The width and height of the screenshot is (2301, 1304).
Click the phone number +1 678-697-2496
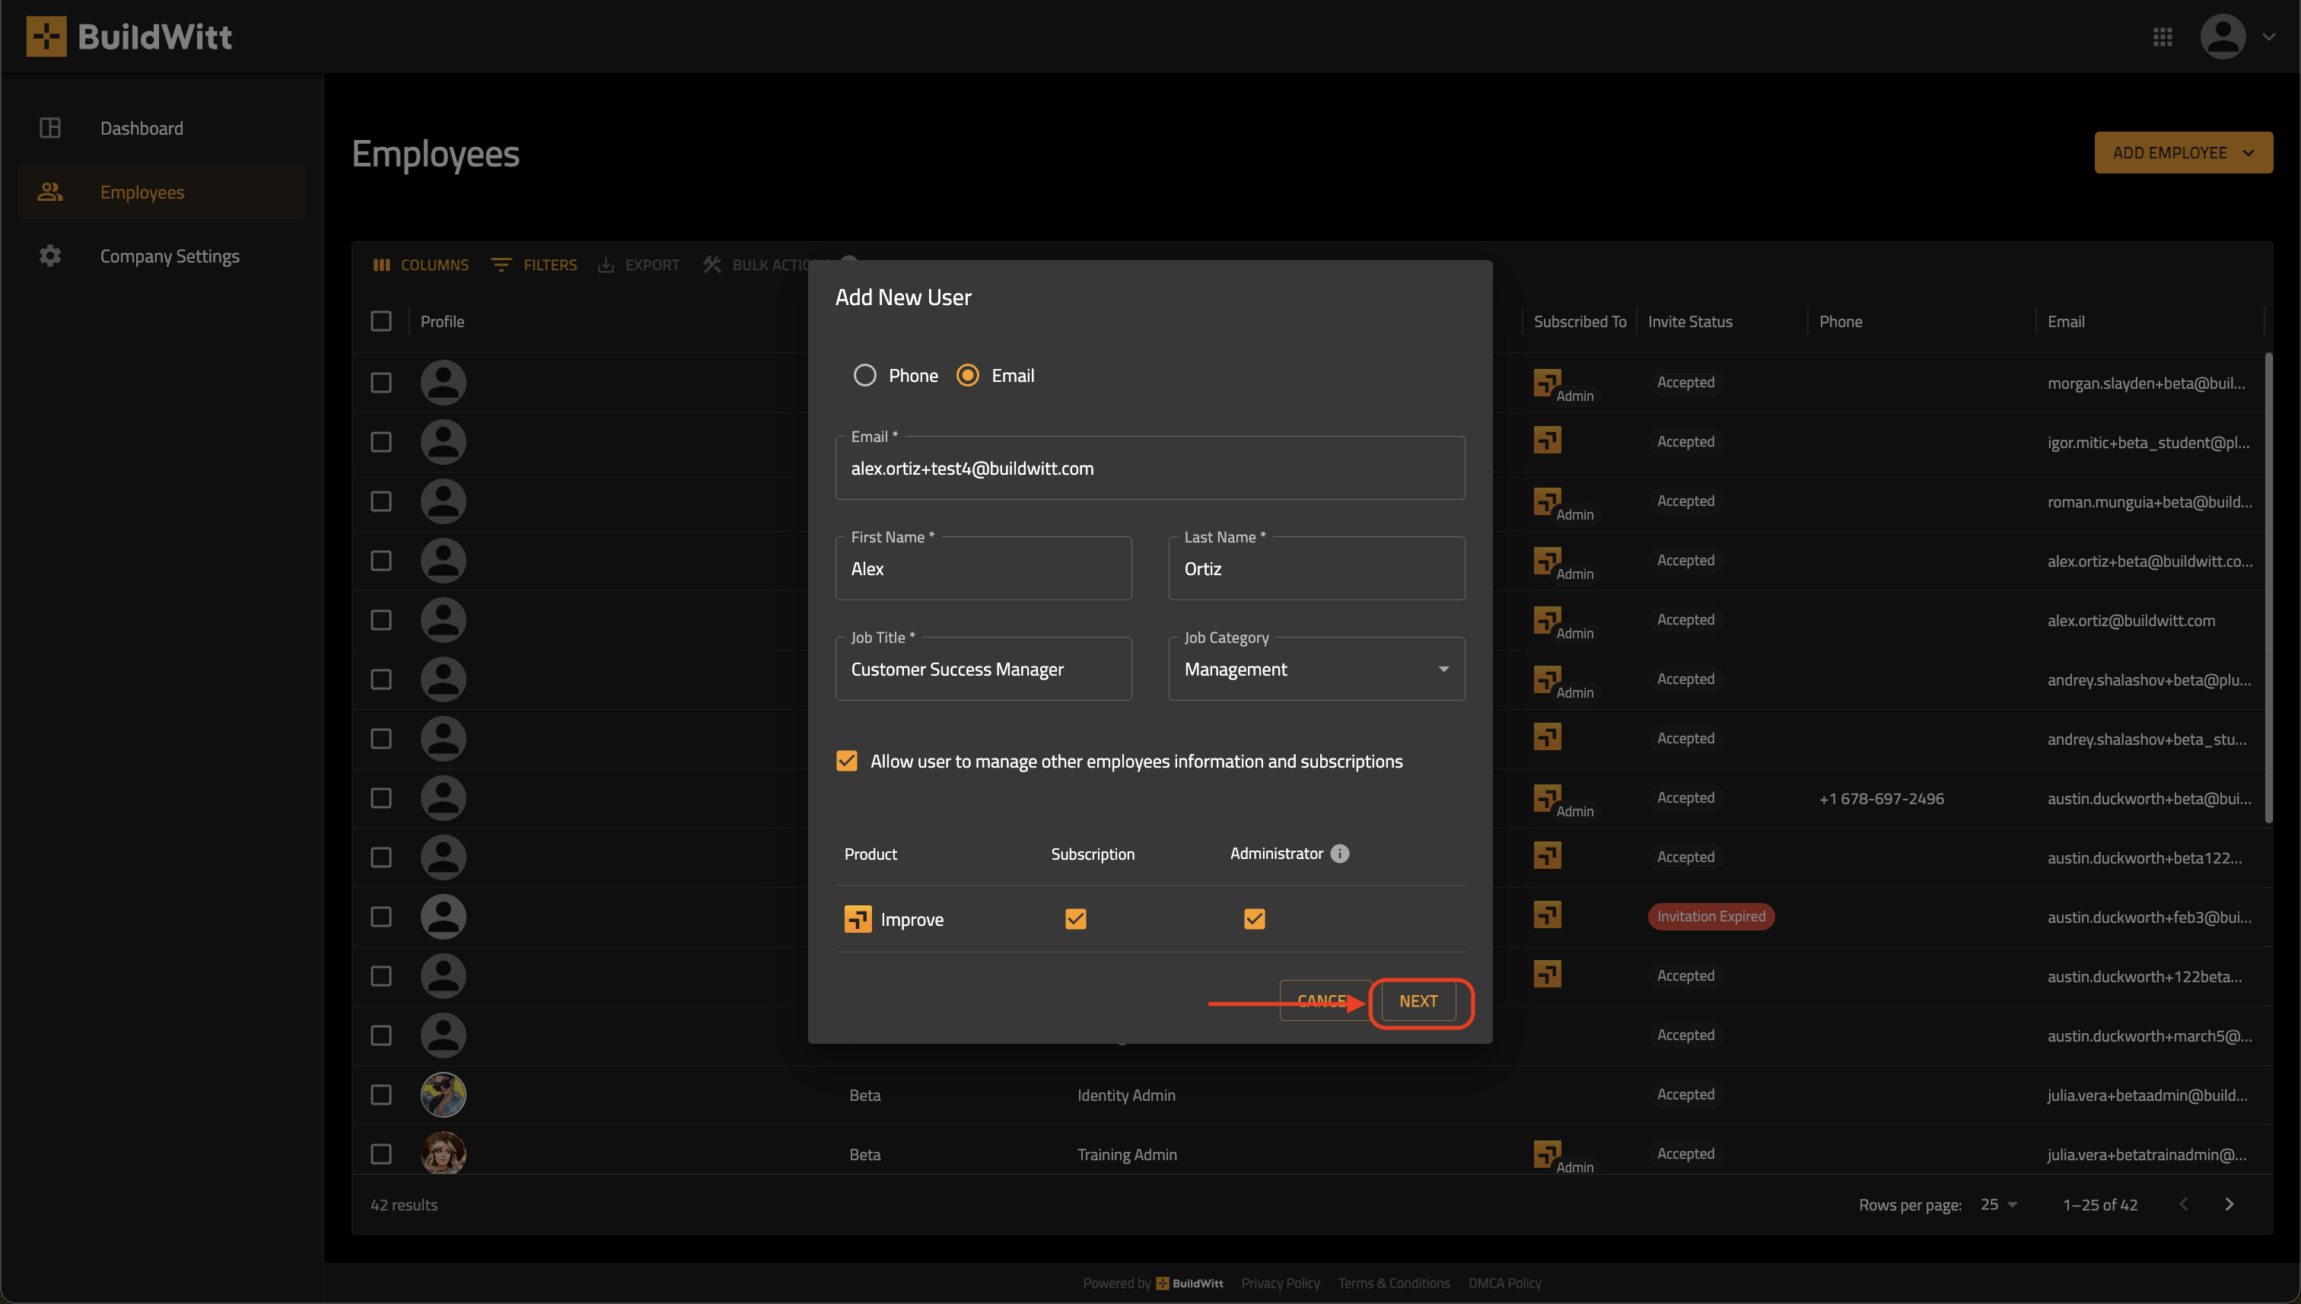[1881, 798]
